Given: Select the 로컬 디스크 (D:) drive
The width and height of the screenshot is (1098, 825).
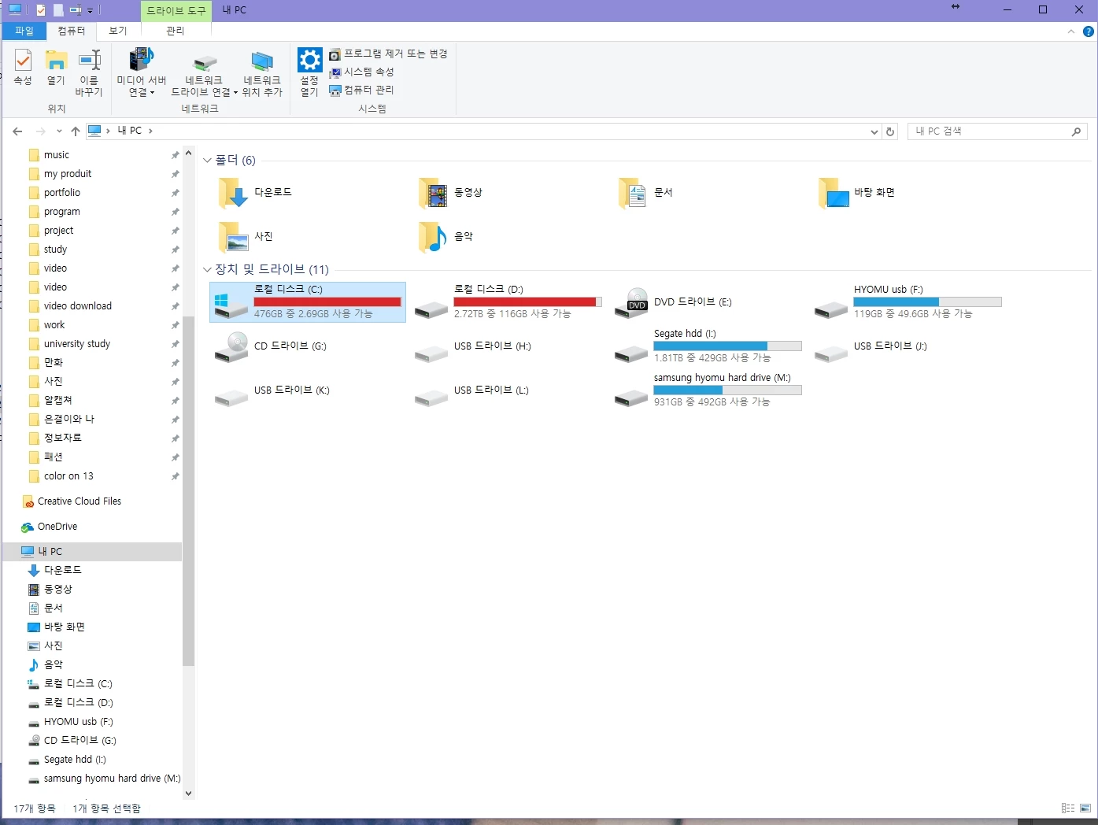Looking at the screenshot, I should click(x=508, y=302).
